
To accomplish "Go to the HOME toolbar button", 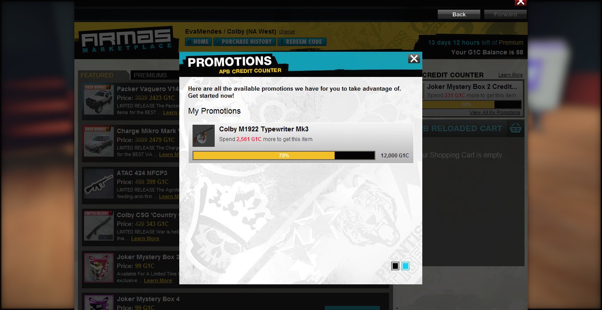I will click(198, 42).
